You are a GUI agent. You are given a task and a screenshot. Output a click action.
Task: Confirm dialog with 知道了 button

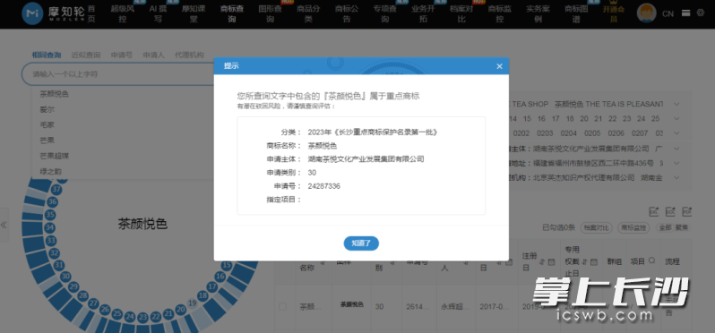pos(361,243)
